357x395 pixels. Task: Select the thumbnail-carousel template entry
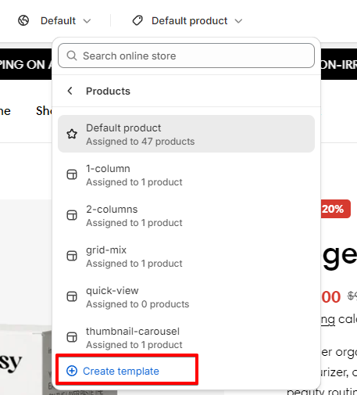pyautogui.click(x=186, y=337)
